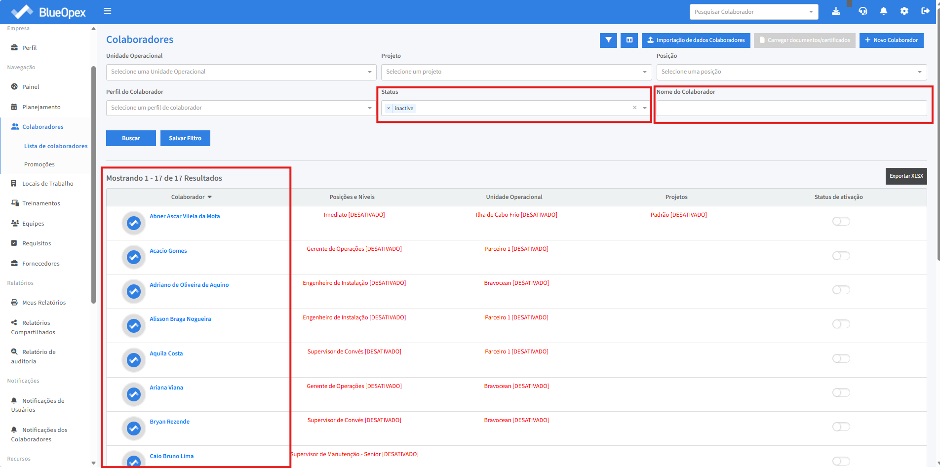Open Abner Ascar Vilela da Mota profile link

point(185,216)
